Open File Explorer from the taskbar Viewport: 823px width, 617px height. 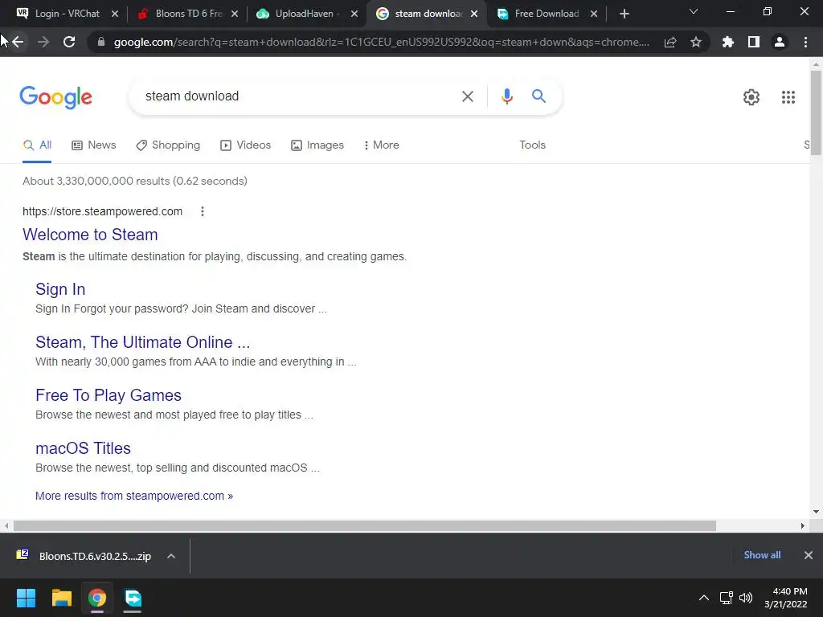(61, 598)
